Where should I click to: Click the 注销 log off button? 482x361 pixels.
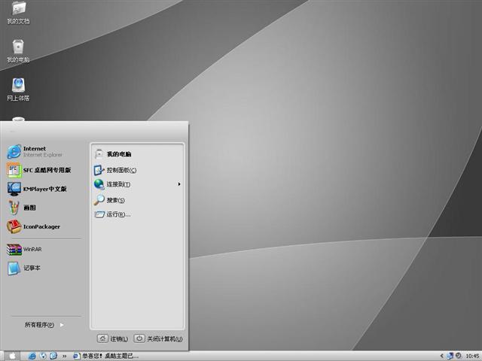113,338
